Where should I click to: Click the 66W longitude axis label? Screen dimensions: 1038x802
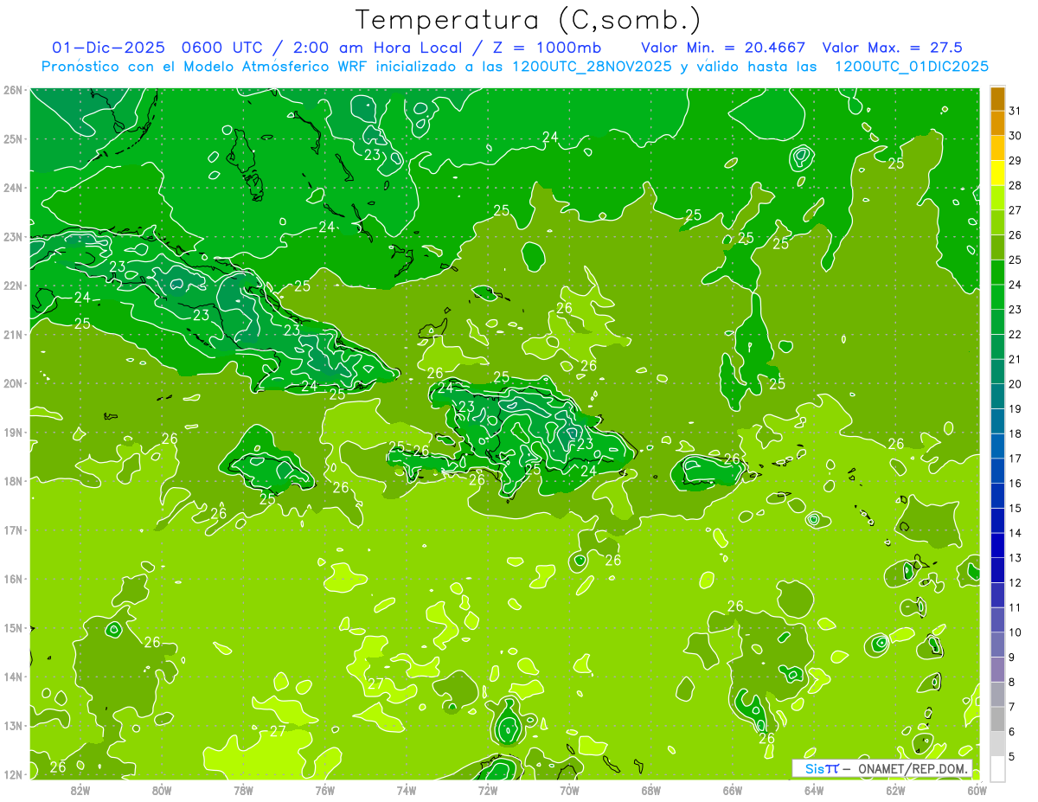pyautogui.click(x=733, y=790)
